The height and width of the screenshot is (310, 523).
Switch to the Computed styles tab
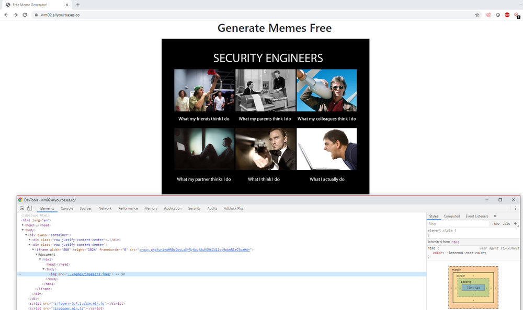(452, 216)
